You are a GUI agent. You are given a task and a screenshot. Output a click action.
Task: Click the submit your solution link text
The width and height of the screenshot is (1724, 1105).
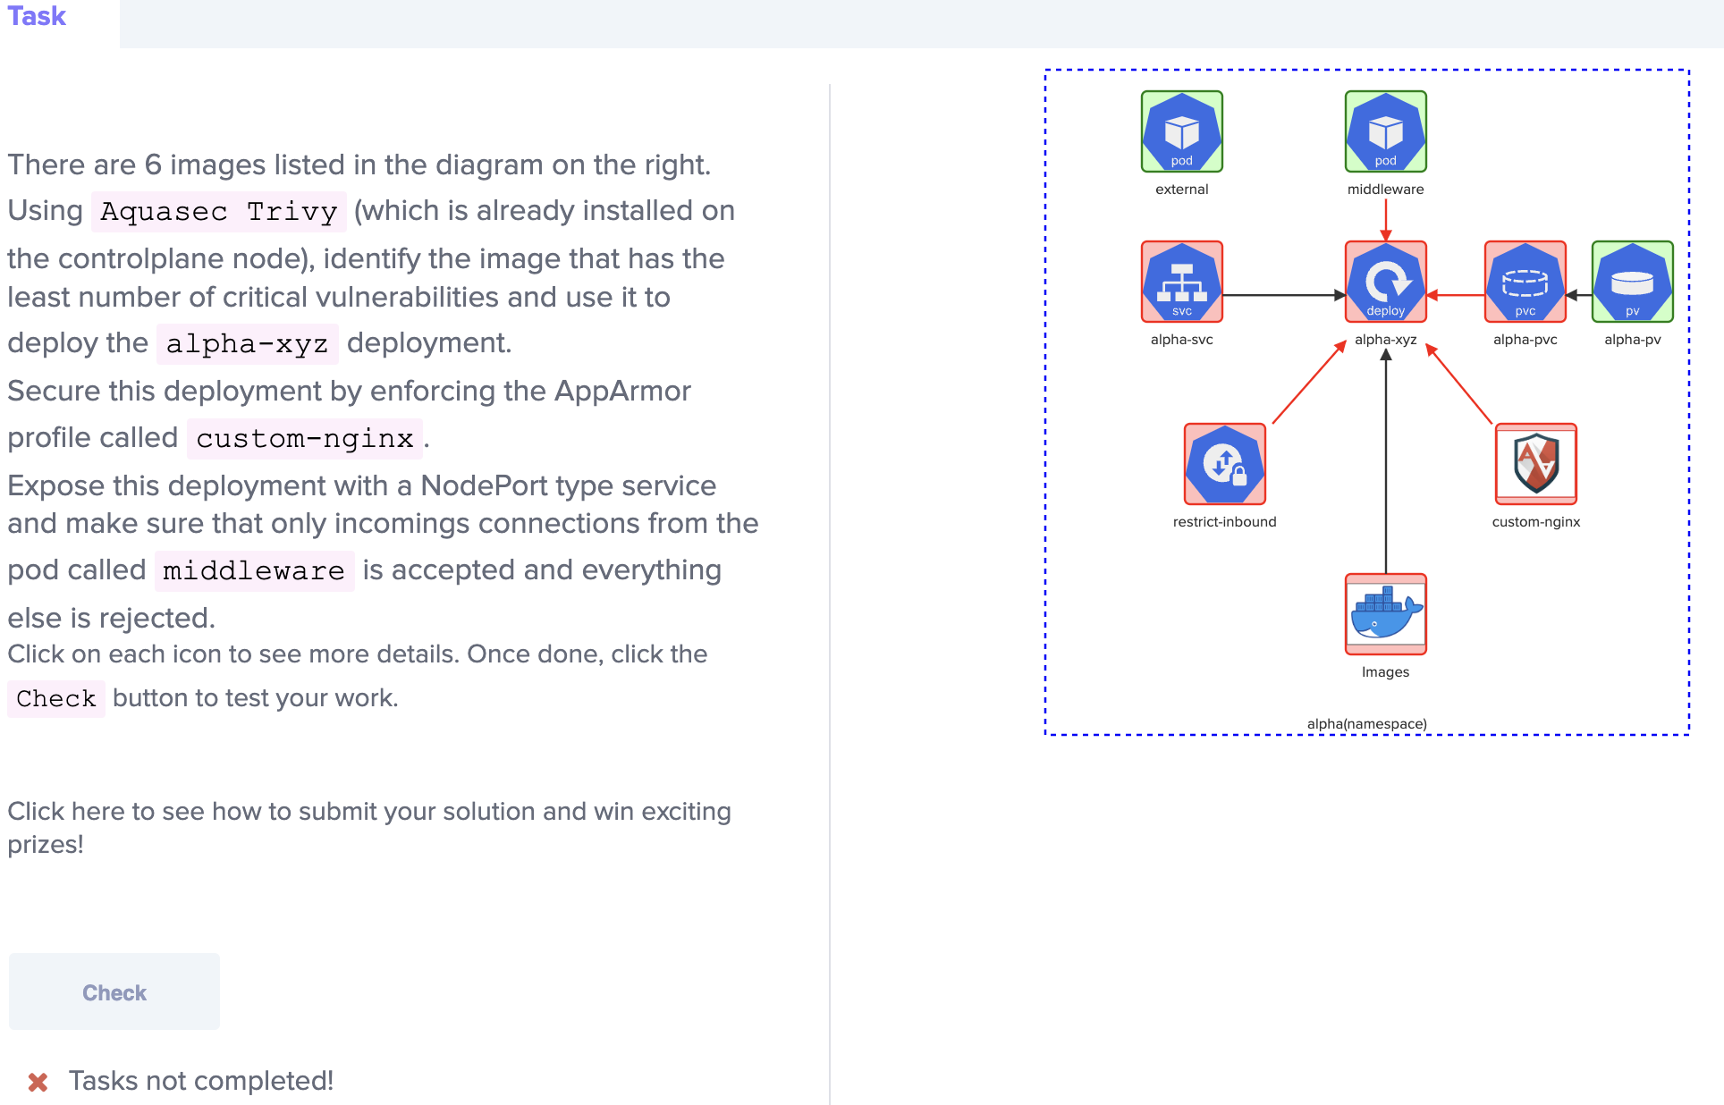pos(368,812)
